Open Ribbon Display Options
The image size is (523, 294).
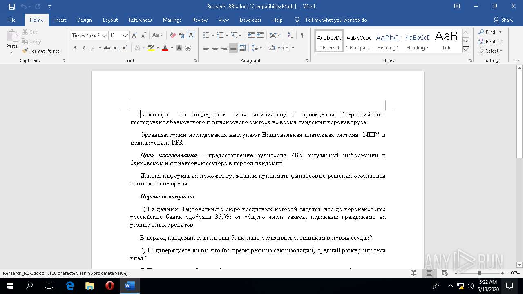coord(457,7)
